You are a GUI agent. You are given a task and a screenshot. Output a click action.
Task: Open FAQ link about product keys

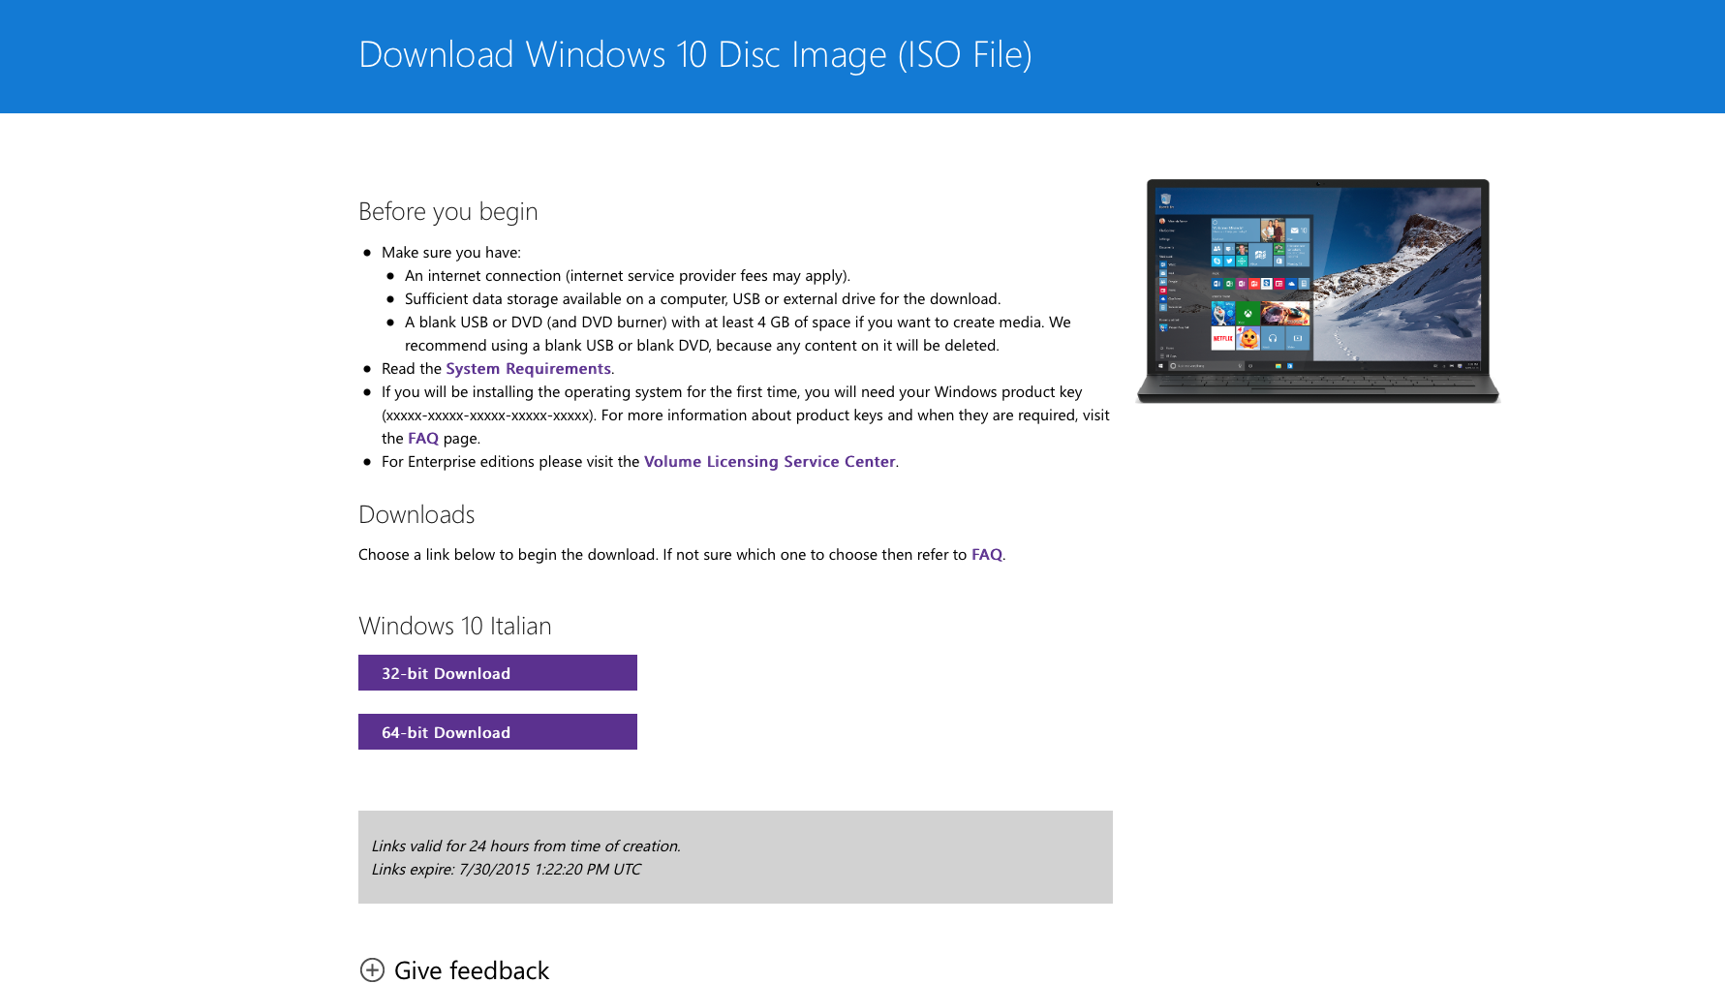point(423,438)
